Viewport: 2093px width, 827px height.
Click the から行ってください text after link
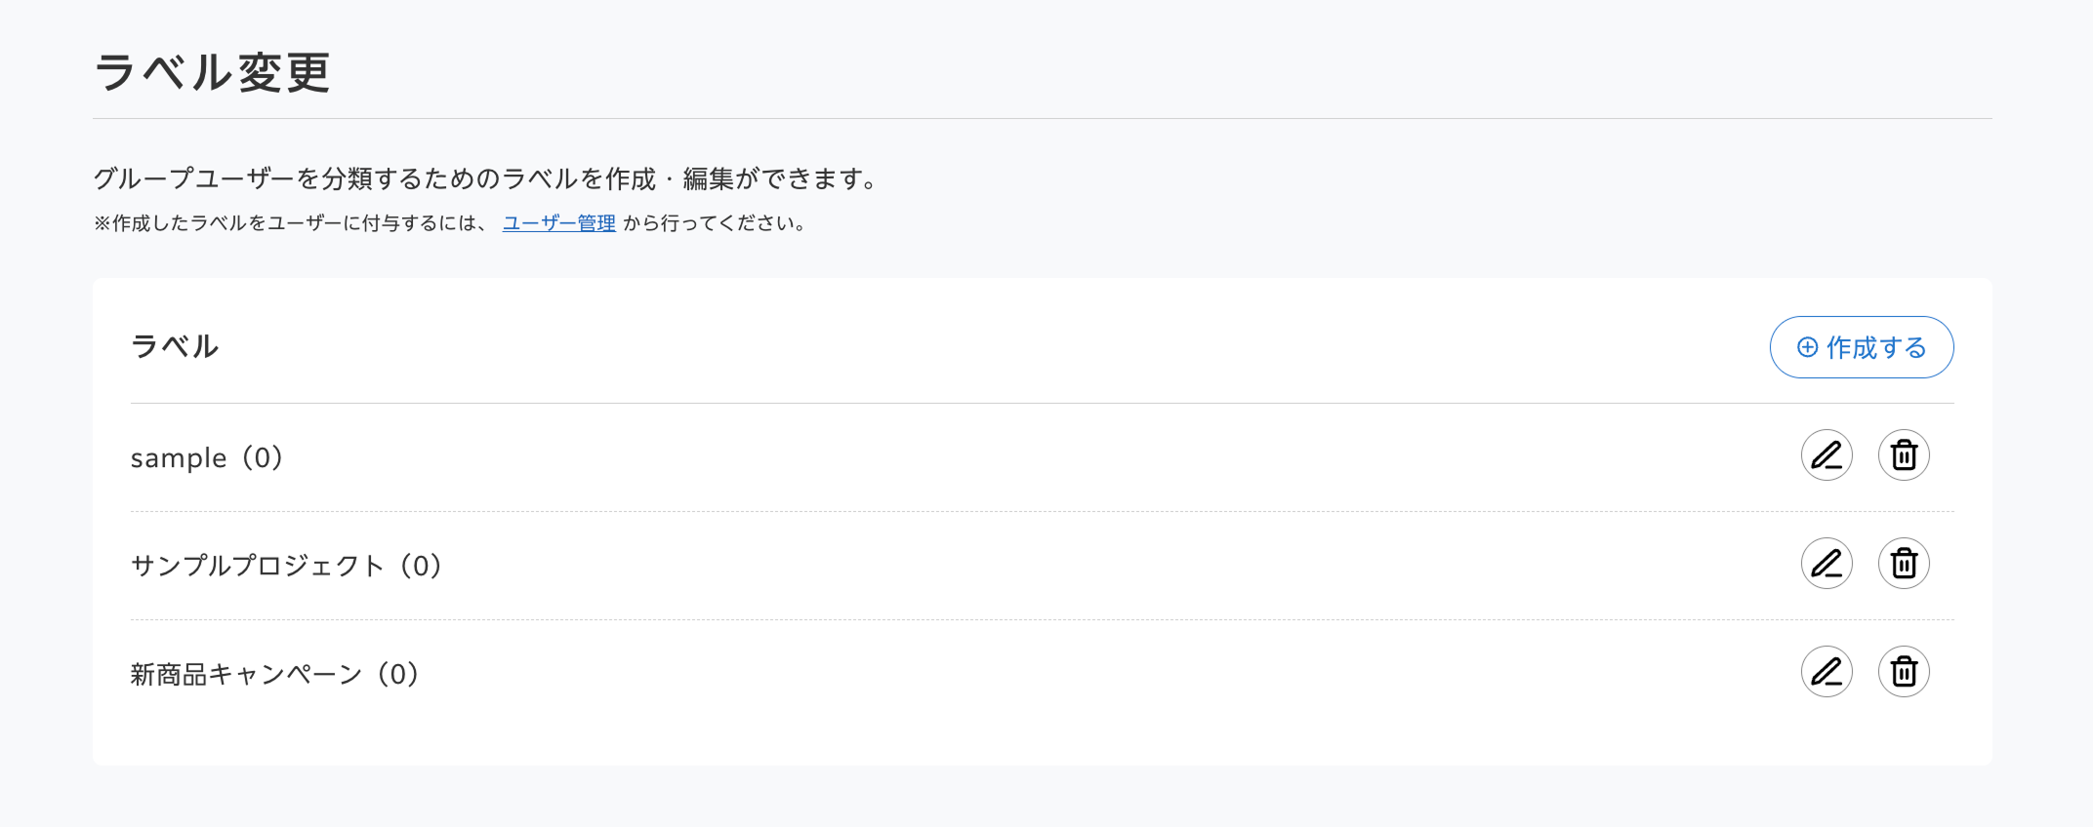click(x=715, y=223)
